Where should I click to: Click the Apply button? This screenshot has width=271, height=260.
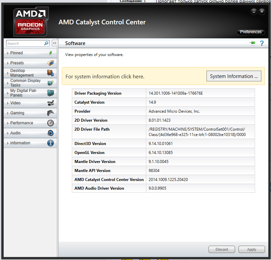click(x=251, y=249)
